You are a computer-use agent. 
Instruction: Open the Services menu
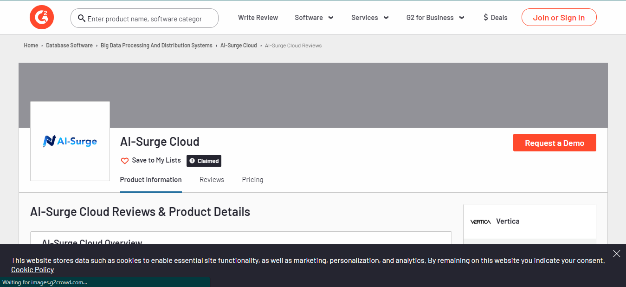(365, 18)
